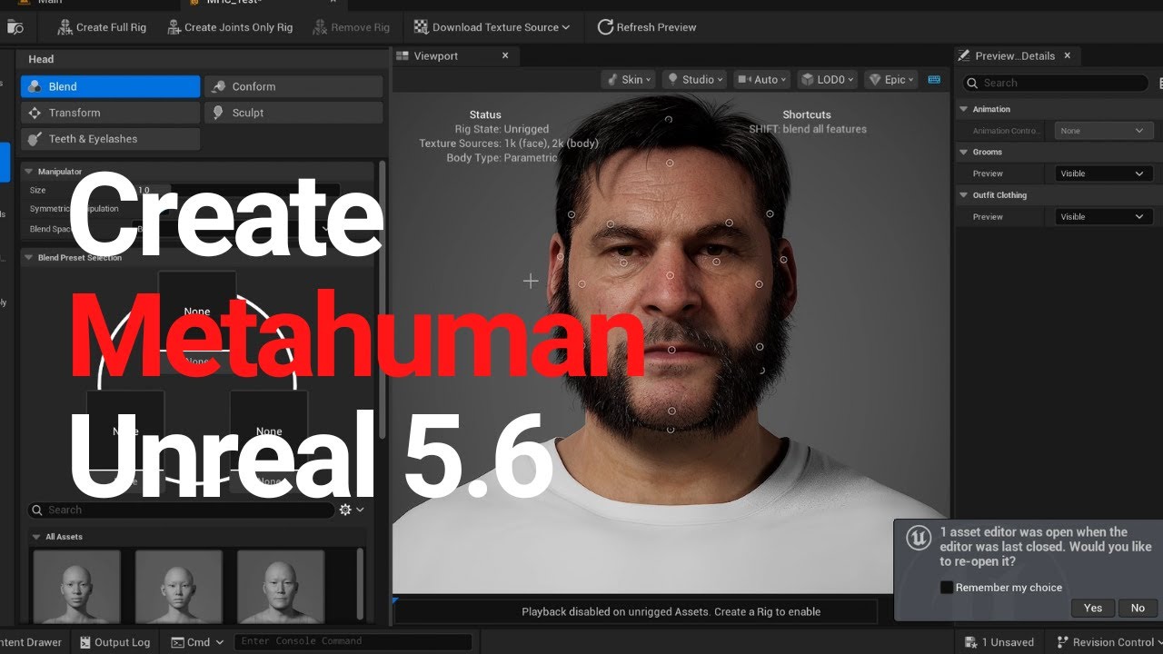This screenshot has width=1163, height=654.
Task: Open the Output Log
Action: tap(114, 642)
